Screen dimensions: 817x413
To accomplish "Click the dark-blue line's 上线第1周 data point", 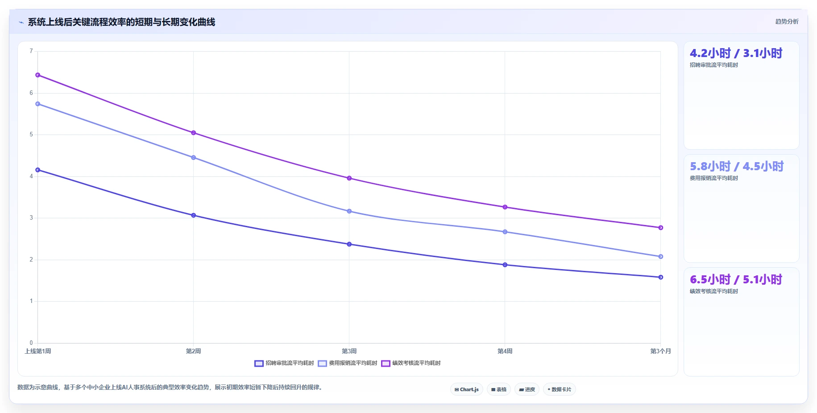I will (38, 170).
